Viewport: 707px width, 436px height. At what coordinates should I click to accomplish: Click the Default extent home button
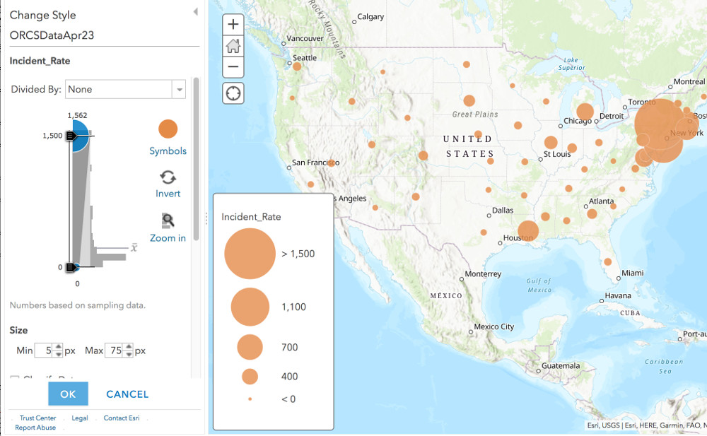(233, 47)
